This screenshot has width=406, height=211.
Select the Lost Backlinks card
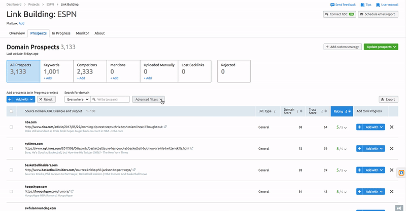pos(195,71)
